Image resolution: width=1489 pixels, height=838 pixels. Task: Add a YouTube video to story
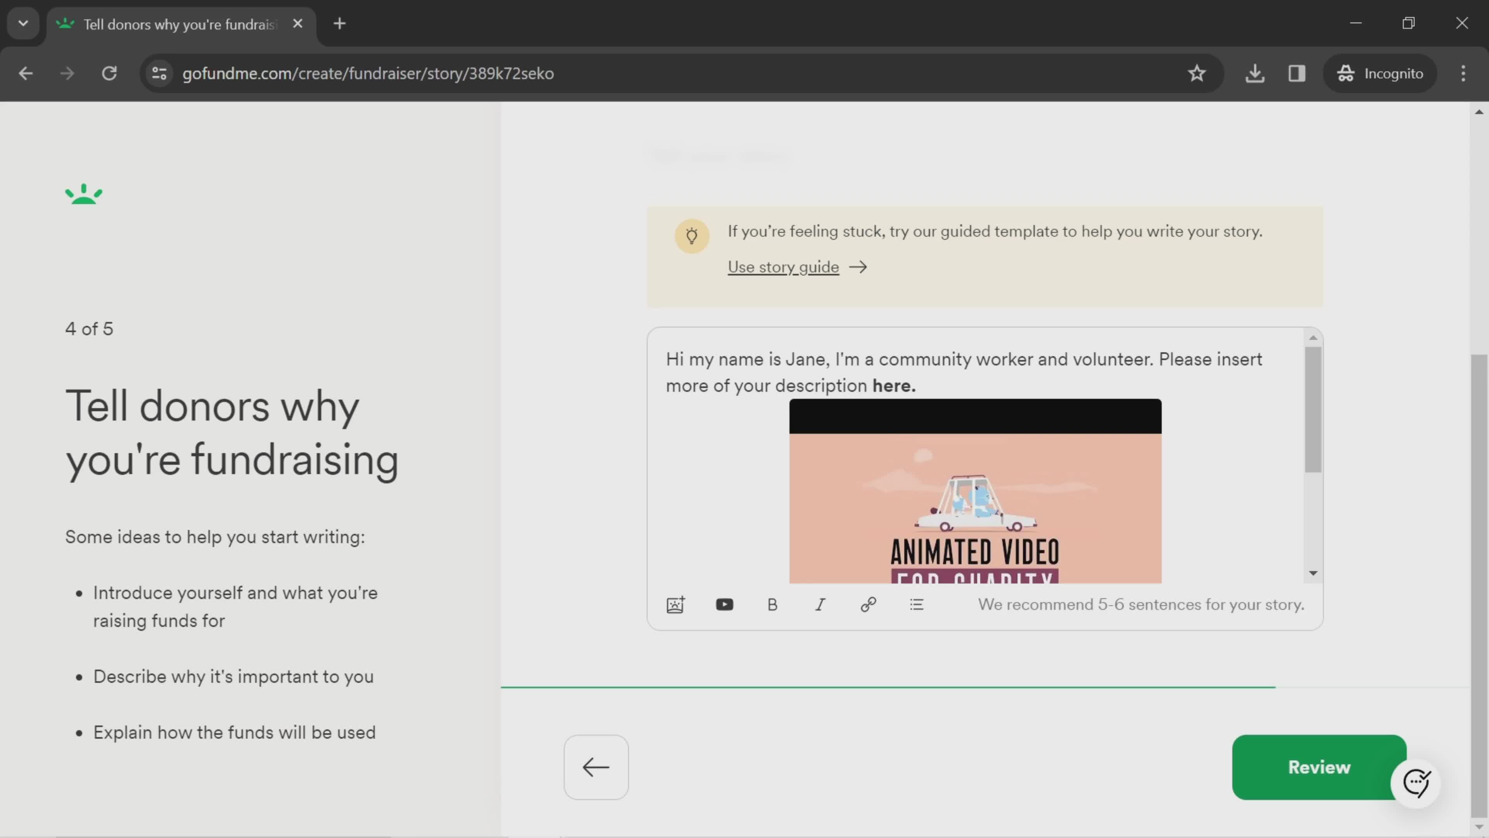click(724, 604)
